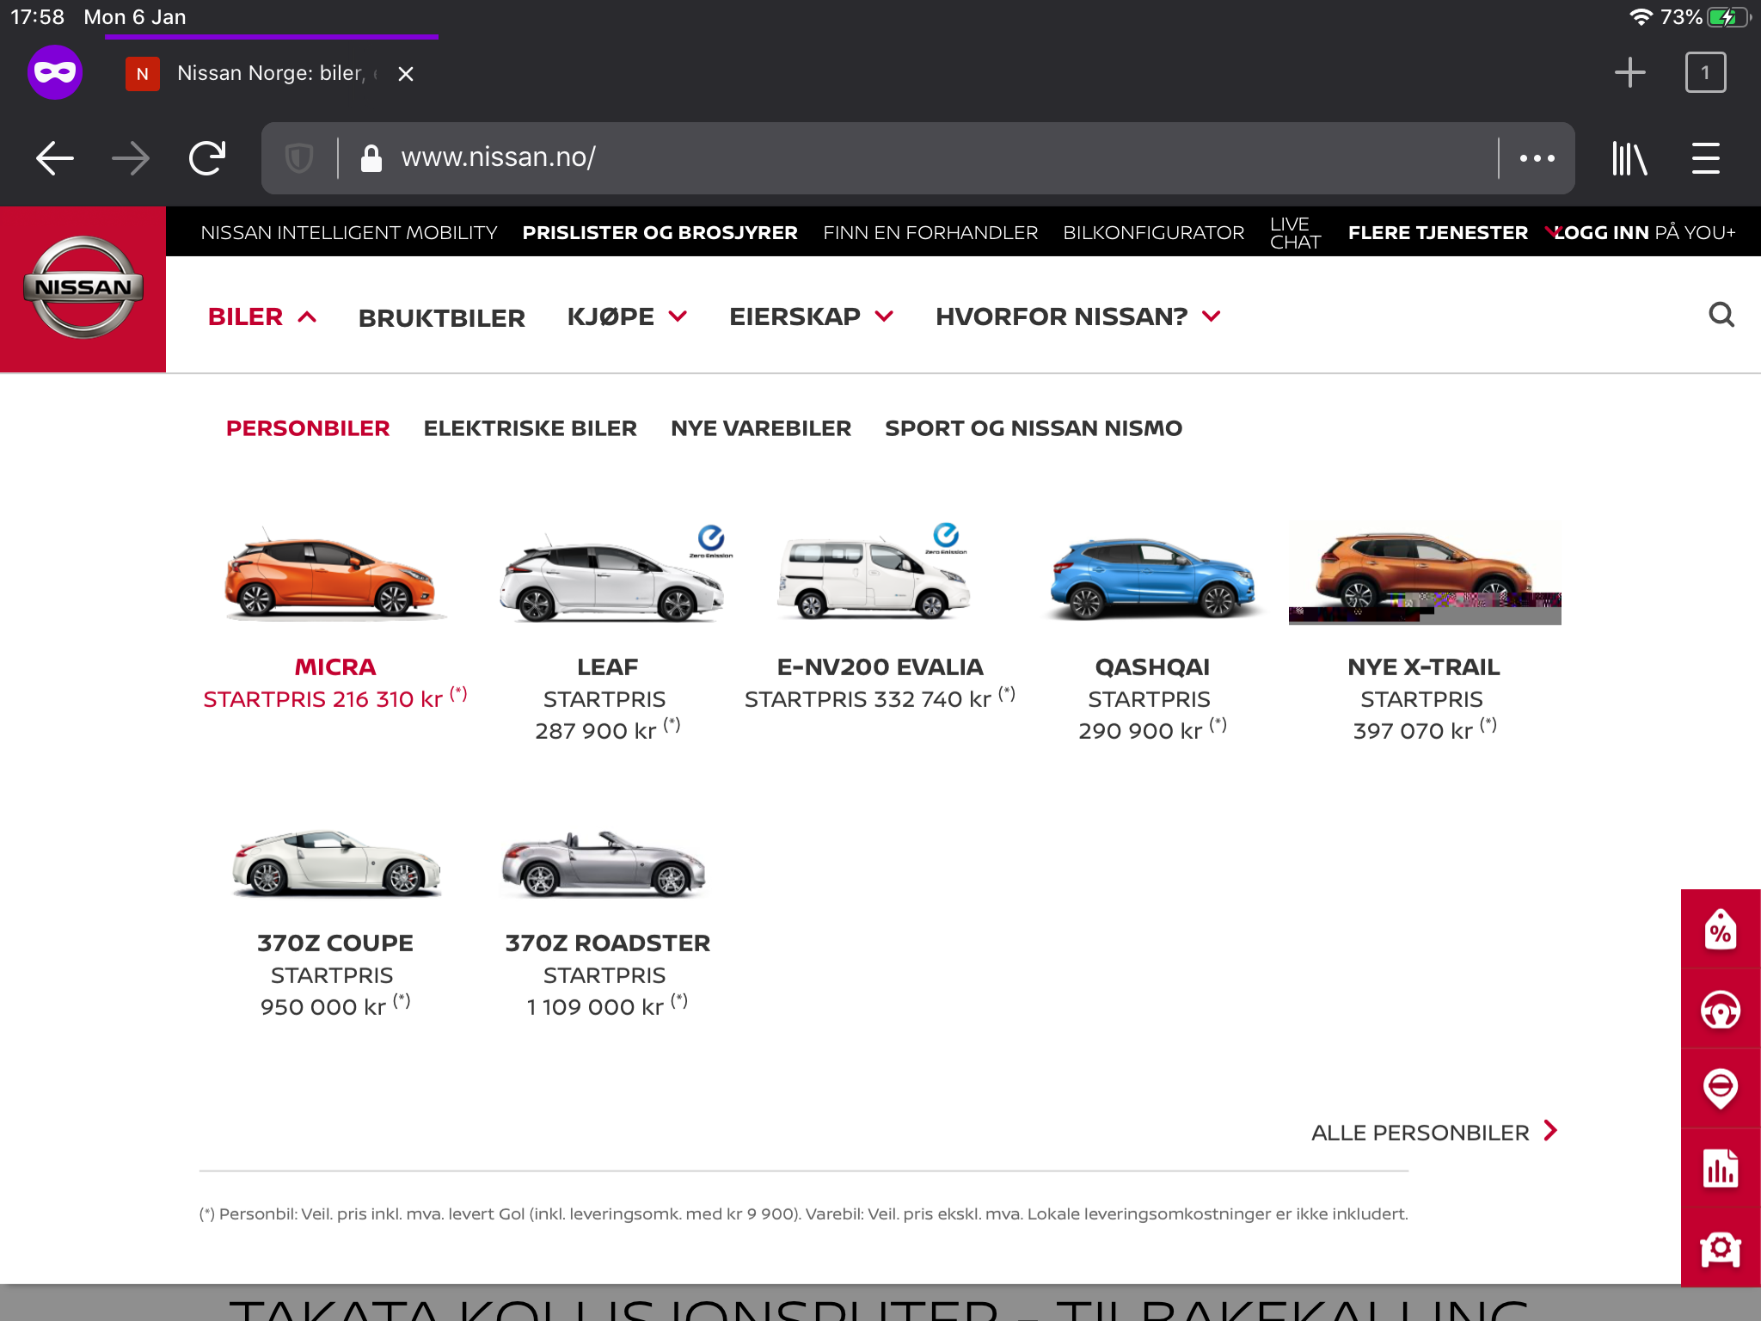Screen dimensions: 1761x1321
Task: Open BILKONFIGURATOR link
Action: [1153, 232]
